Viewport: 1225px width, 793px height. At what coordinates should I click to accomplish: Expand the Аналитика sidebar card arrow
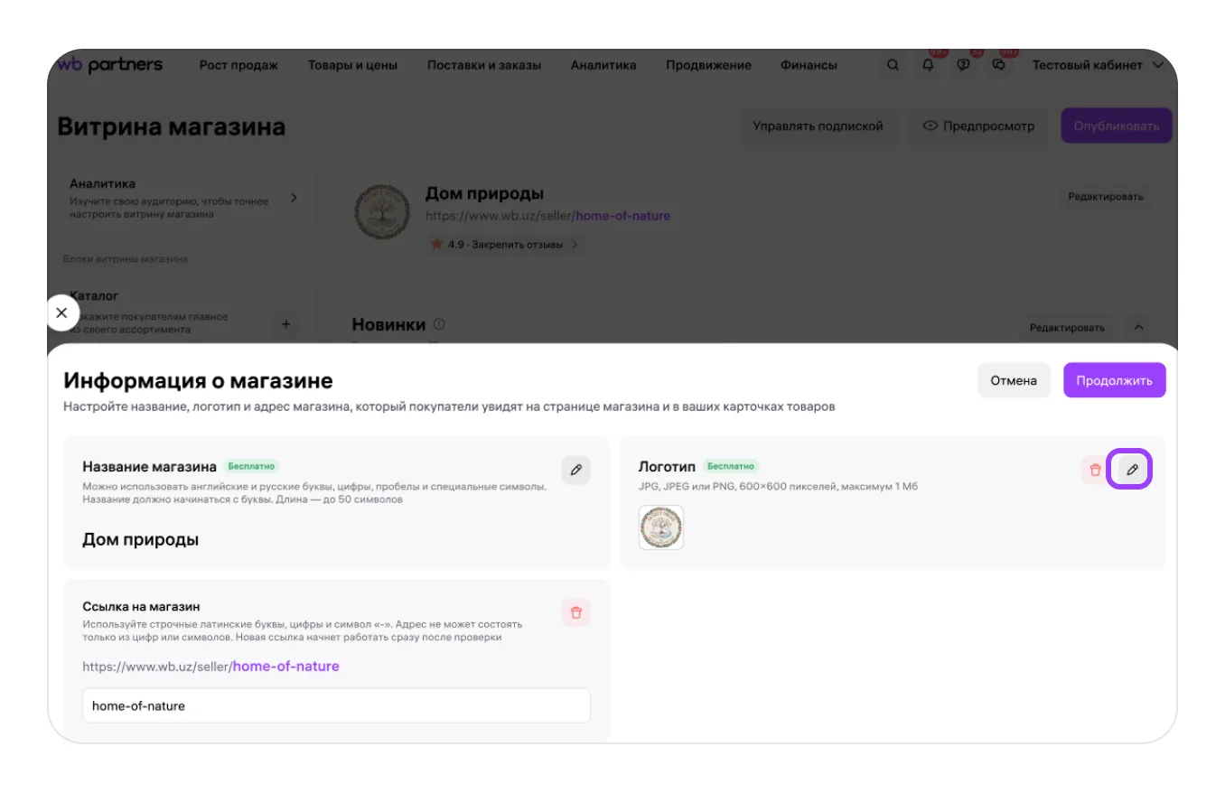click(294, 198)
